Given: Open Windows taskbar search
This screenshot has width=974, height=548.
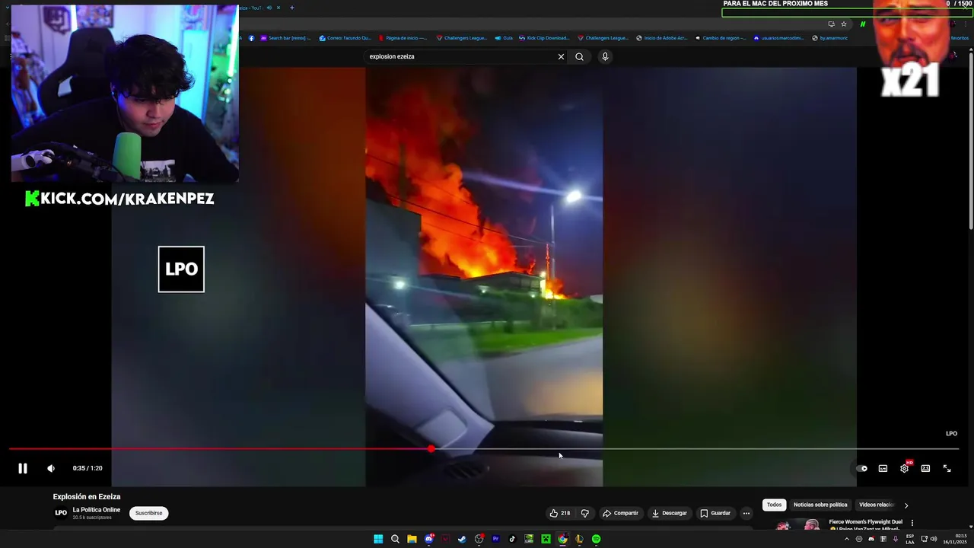Looking at the screenshot, I should (395, 539).
